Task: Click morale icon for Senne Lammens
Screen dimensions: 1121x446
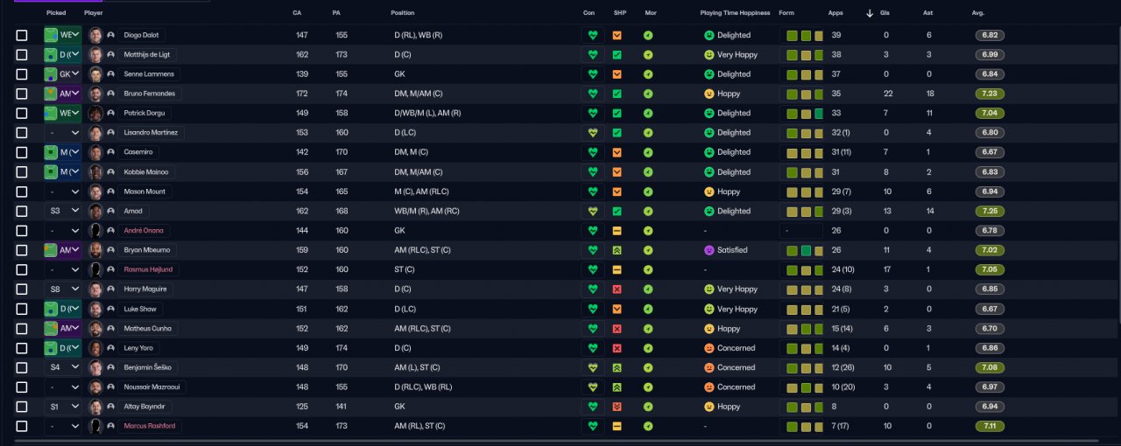Action: (x=648, y=74)
